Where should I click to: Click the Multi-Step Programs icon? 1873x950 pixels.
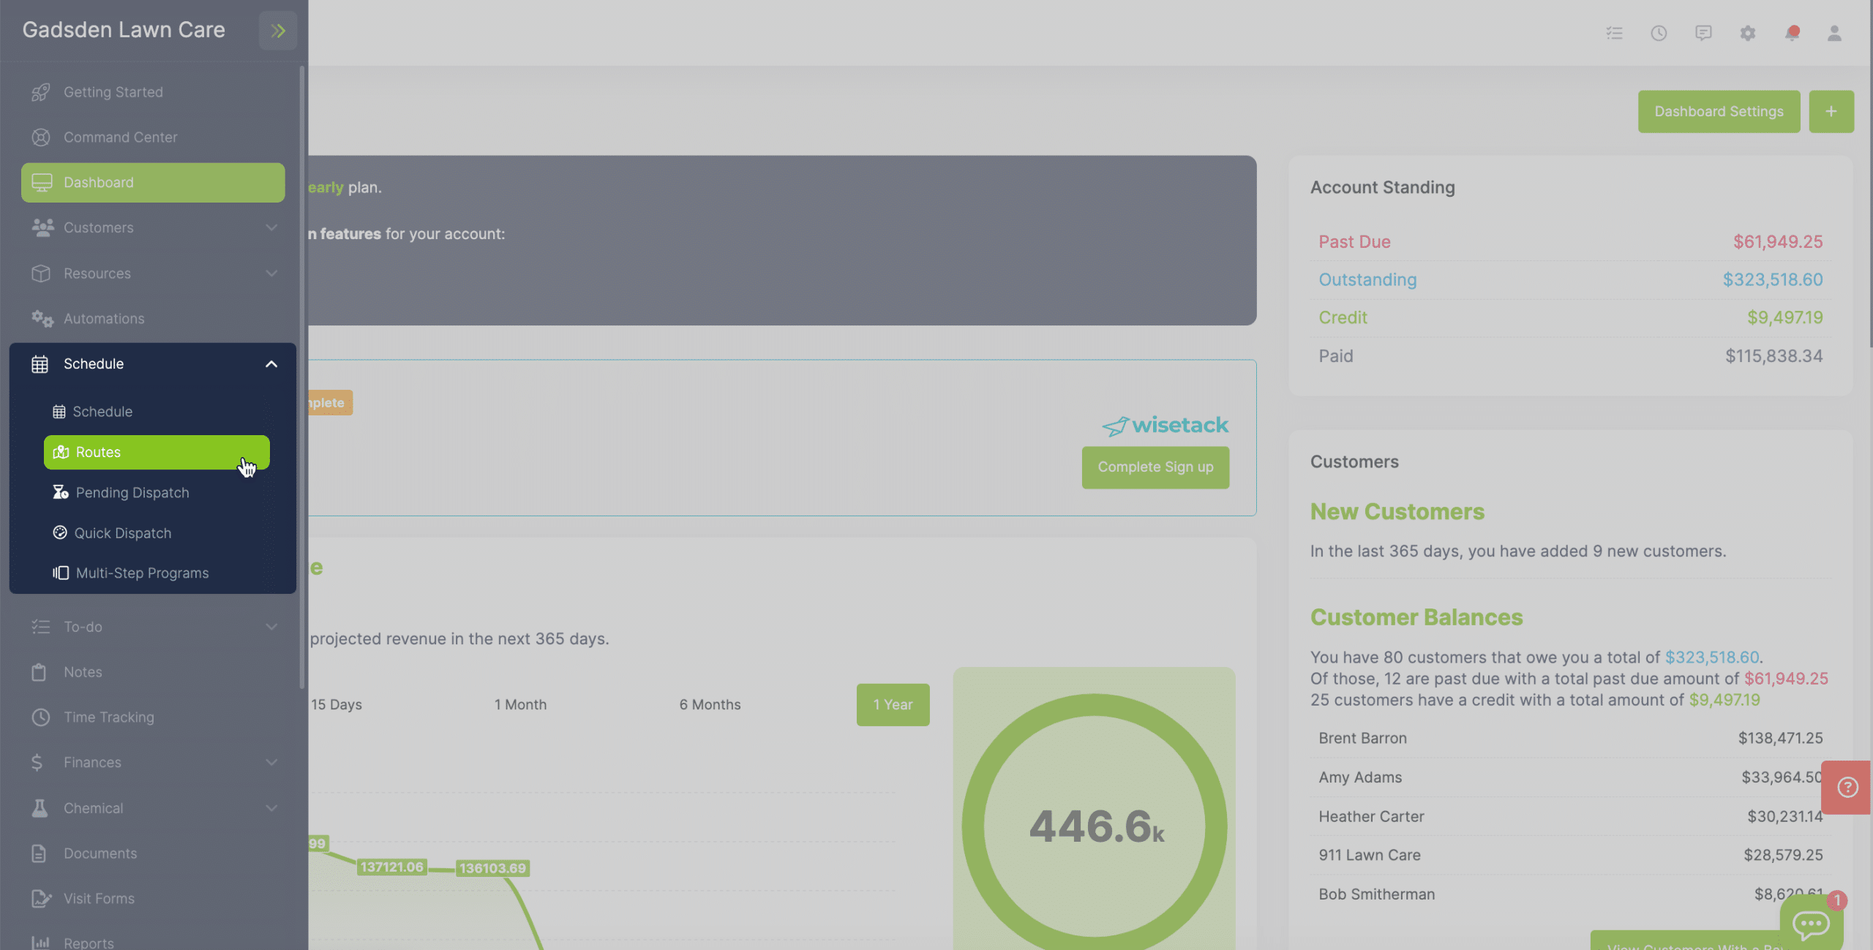61,573
